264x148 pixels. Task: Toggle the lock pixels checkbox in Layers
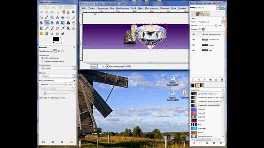point(200,29)
